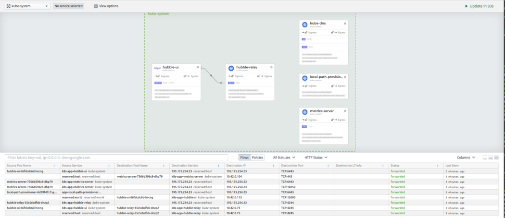505x218 pixels.
Task: Click local-path-provisioner source pod cell
Action: click(32, 192)
